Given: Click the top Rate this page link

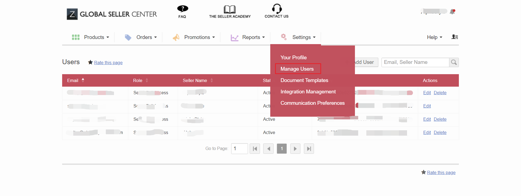Looking at the screenshot, I should click(108, 63).
